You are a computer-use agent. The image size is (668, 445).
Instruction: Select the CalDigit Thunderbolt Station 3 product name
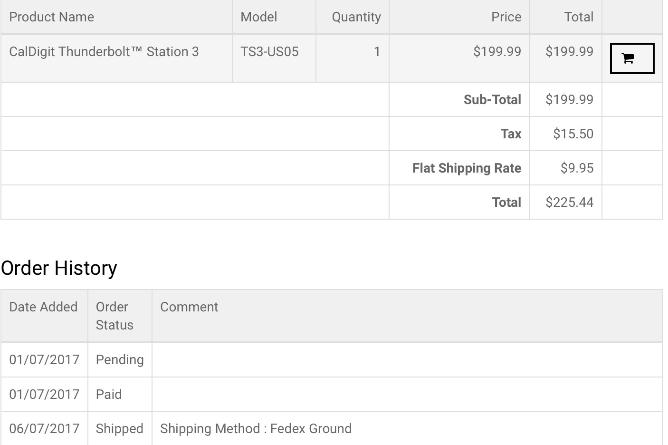(104, 51)
